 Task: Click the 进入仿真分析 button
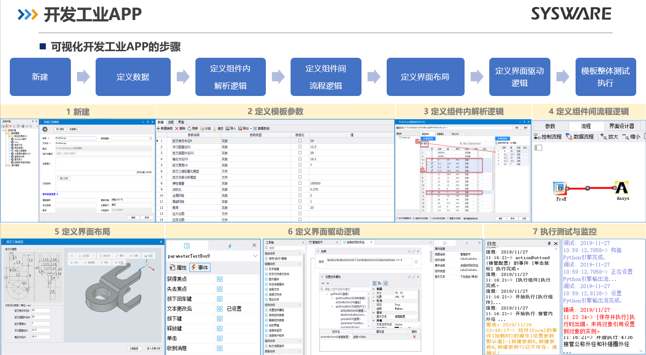(154, 348)
